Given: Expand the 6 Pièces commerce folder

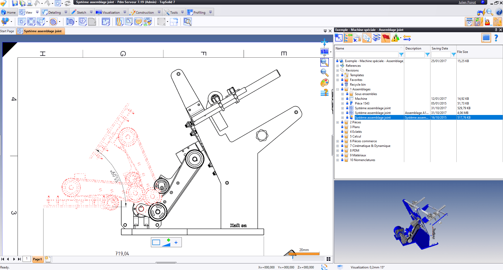Looking at the screenshot, I should coord(338,141).
